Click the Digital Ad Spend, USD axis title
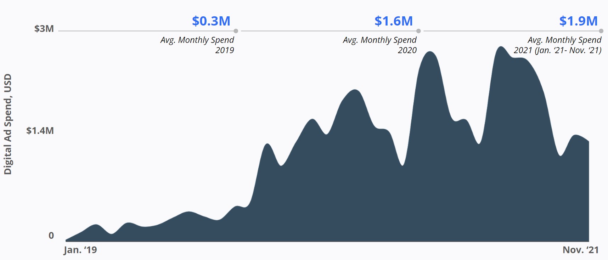Viewport: 608px width, 260px height. point(8,124)
